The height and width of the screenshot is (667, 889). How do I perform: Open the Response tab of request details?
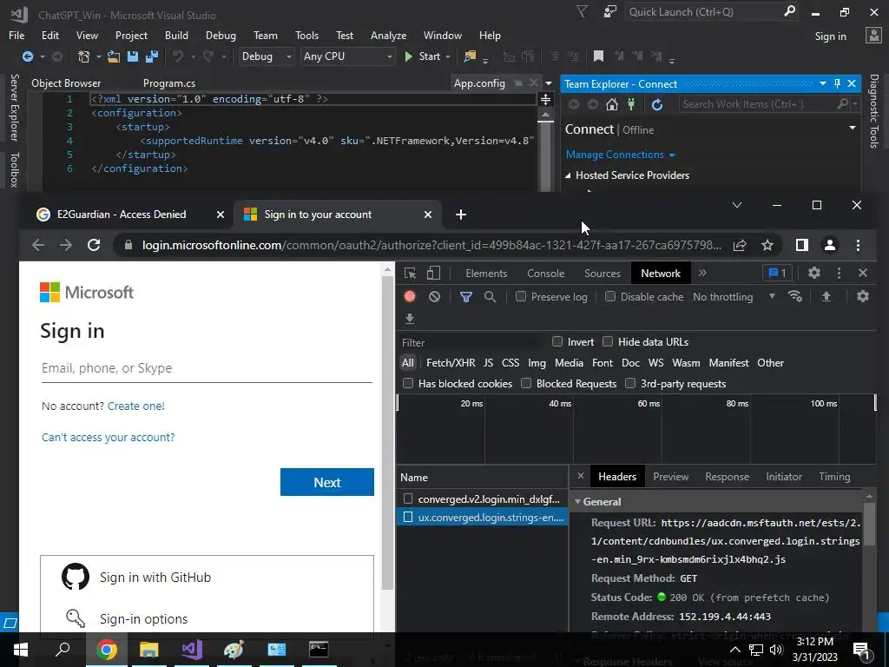click(727, 477)
